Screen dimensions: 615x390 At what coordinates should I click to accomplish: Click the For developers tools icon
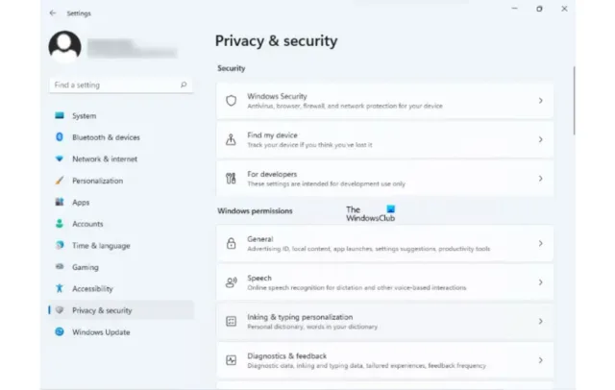(x=231, y=179)
